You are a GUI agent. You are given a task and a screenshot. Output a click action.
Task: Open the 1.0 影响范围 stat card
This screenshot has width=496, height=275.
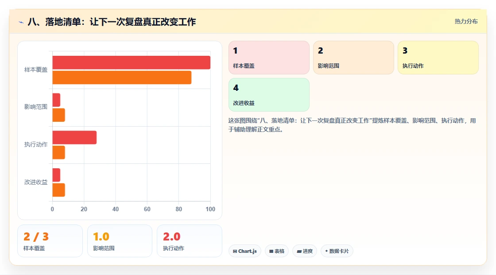(x=120, y=241)
